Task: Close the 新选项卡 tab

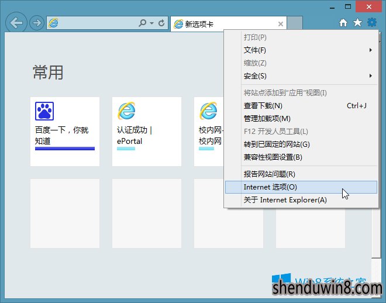Action: coord(281,24)
